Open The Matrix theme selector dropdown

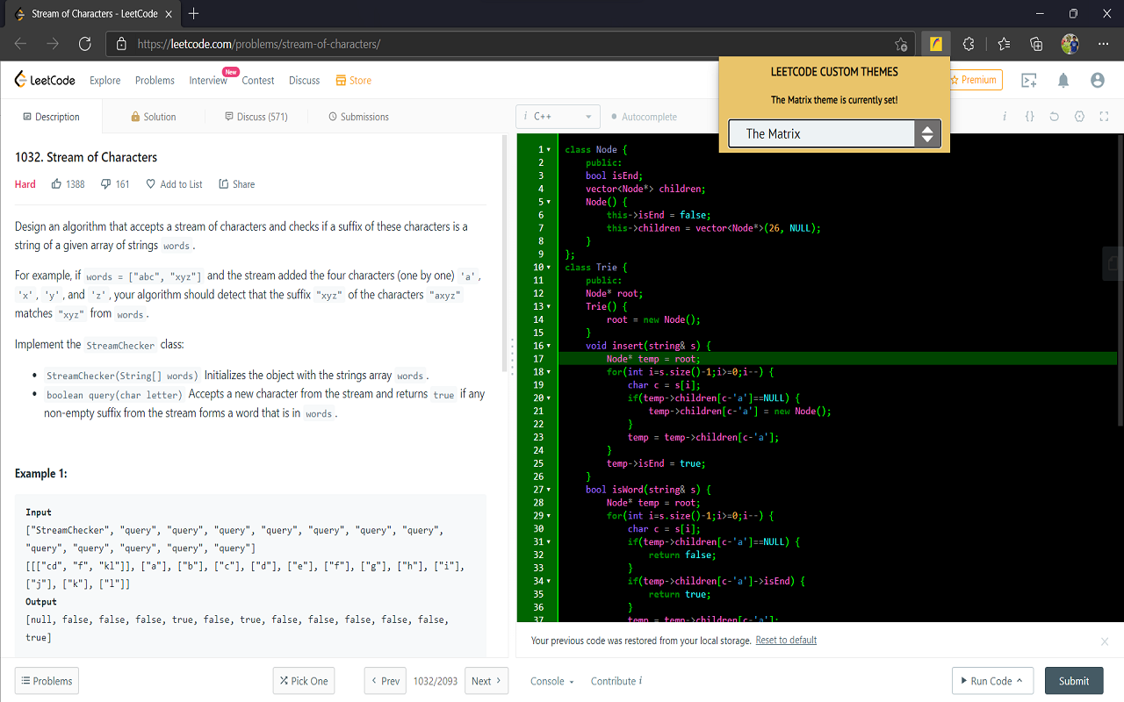pyautogui.click(x=834, y=134)
